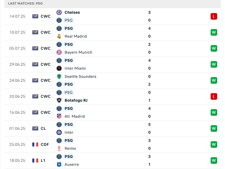This screenshot has height=169, width=225.
Task: Open the Bayern Munich team link
Action: click(x=78, y=52)
